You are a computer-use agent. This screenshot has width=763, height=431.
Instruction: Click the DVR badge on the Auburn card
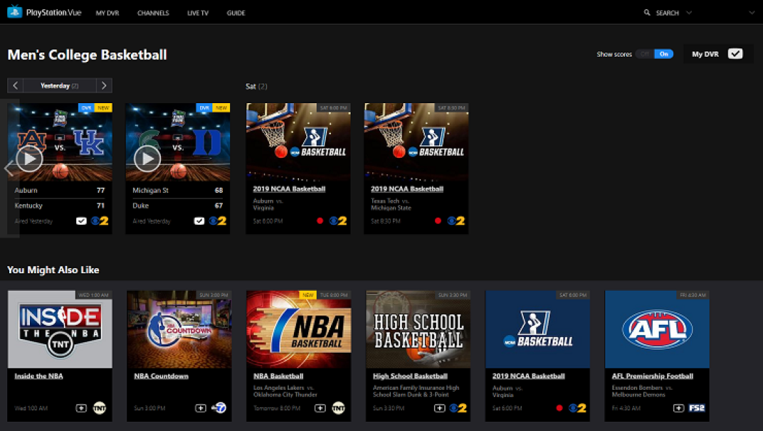pyautogui.click(x=86, y=108)
